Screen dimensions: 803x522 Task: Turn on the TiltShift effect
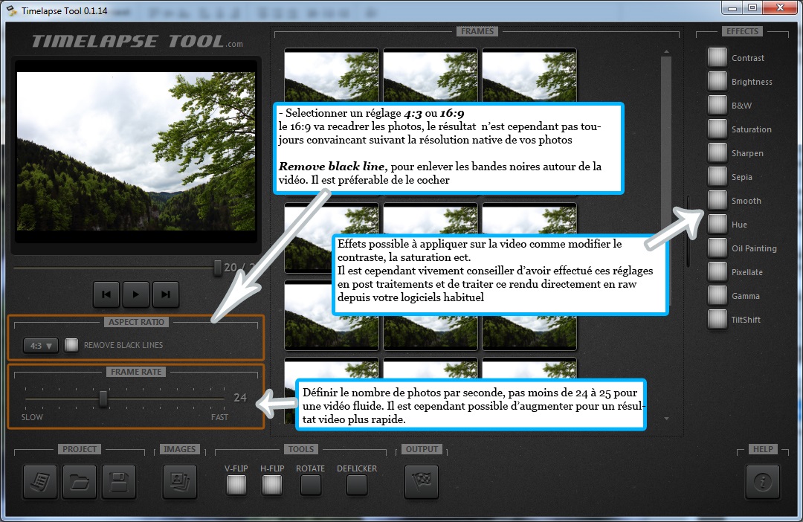717,320
